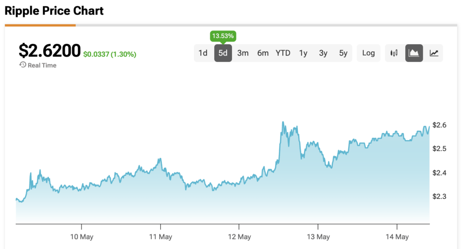Click the Ripple Price Chart heading
Viewport: 462px width, 249px height.
54,11
